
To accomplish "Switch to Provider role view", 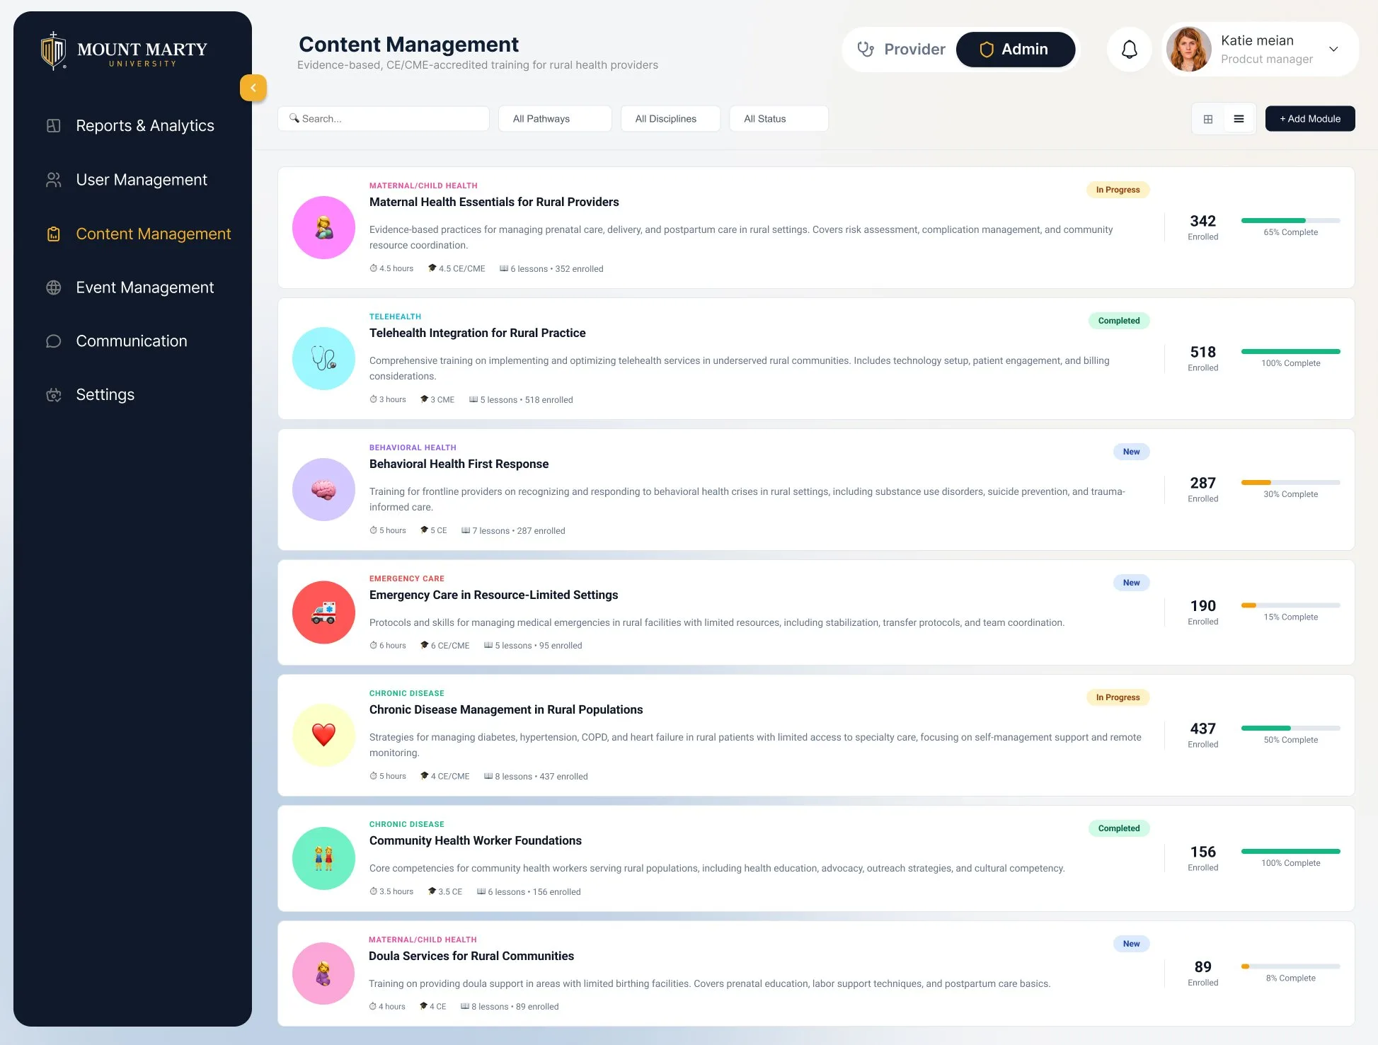I will 901,50.
